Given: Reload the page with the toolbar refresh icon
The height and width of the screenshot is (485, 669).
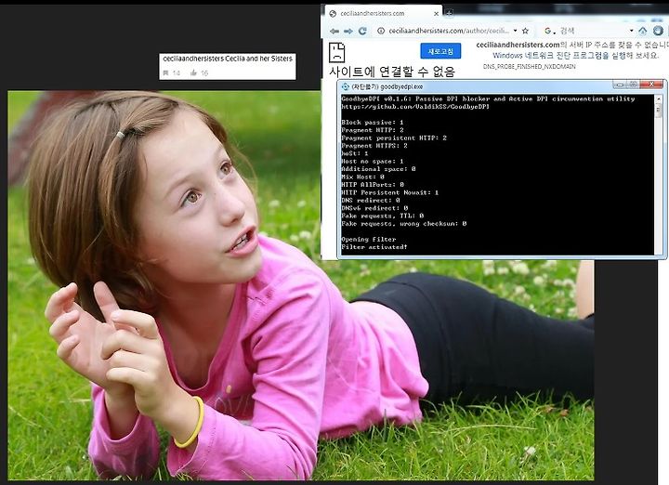Looking at the screenshot, I should coord(362,31).
